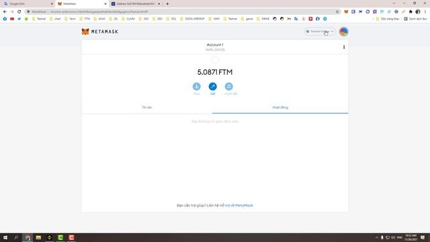Open the Facebook bookmark
Image resolution: width=430 pixels, height=242 pixels.
tap(5, 19)
